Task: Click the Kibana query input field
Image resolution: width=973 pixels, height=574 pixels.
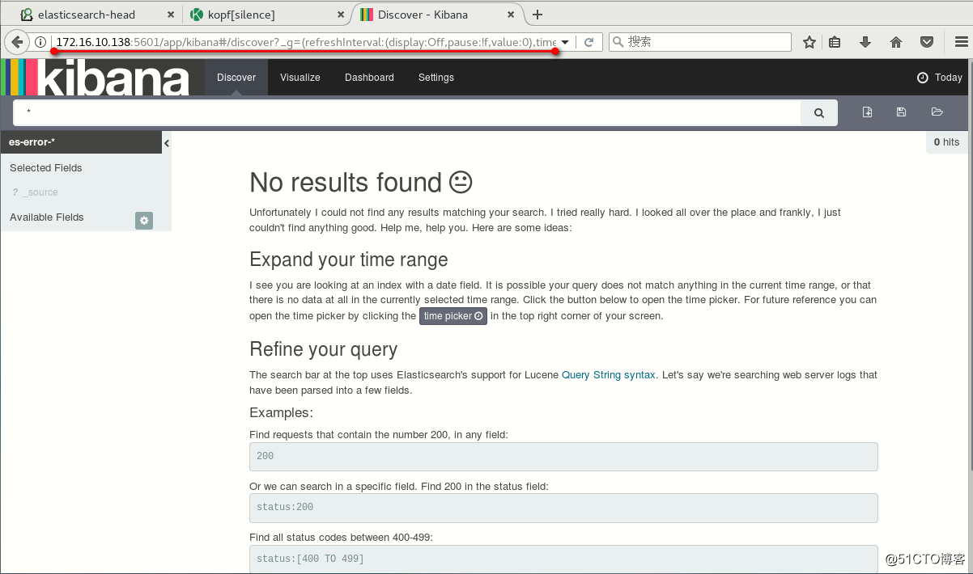Action: [x=407, y=113]
